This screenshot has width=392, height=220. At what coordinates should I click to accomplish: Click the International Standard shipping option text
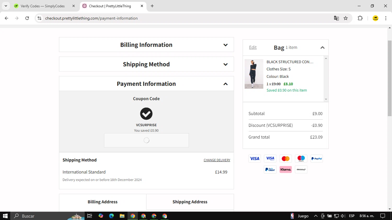click(84, 172)
